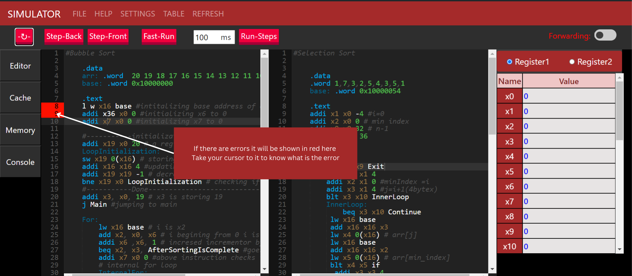Screen dimensions: 632x276
Task: Toggle the Forwarding switch
Action: (x=605, y=36)
